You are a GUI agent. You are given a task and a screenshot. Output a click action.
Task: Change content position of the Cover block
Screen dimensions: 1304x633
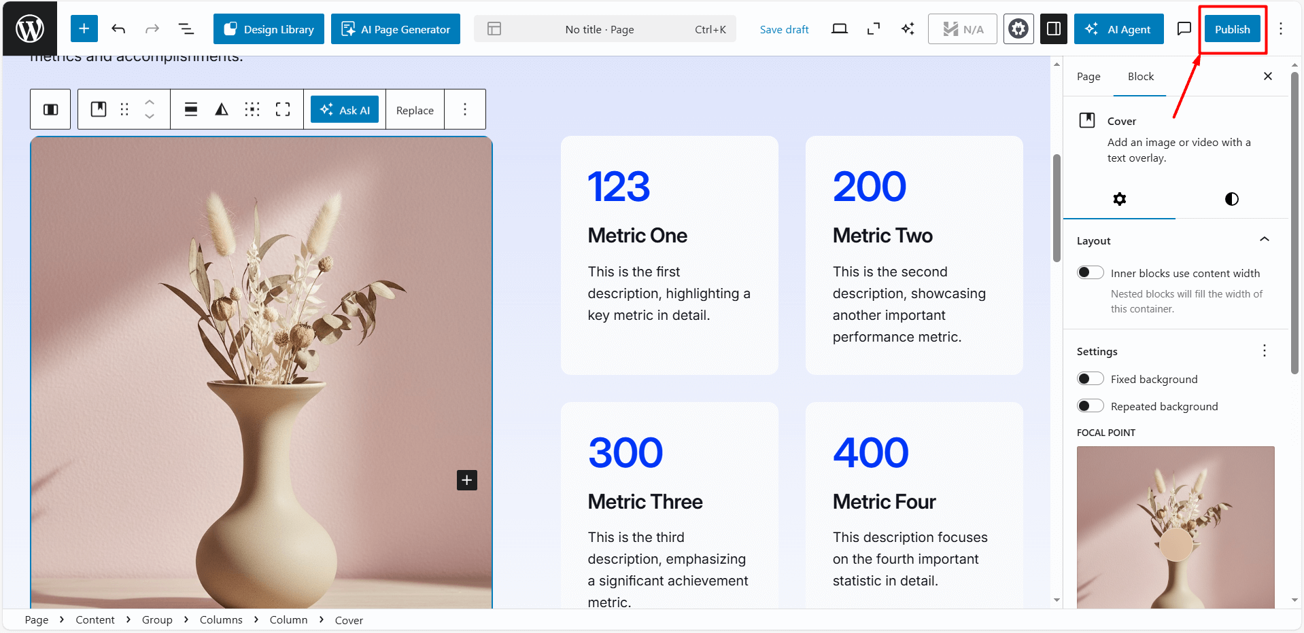(252, 109)
